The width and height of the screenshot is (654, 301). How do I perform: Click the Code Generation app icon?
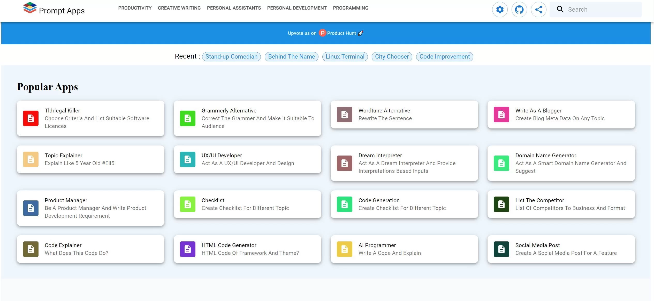(344, 204)
